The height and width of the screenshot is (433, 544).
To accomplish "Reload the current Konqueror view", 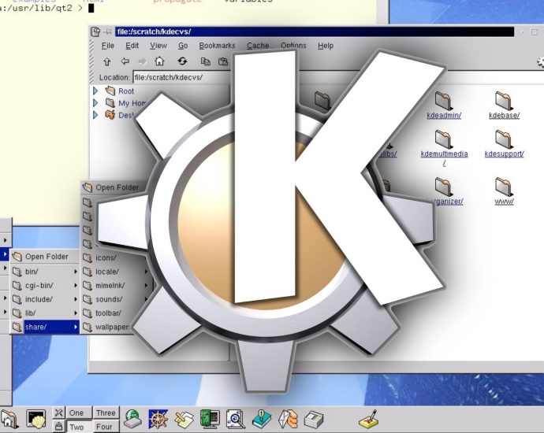I will pos(182,61).
